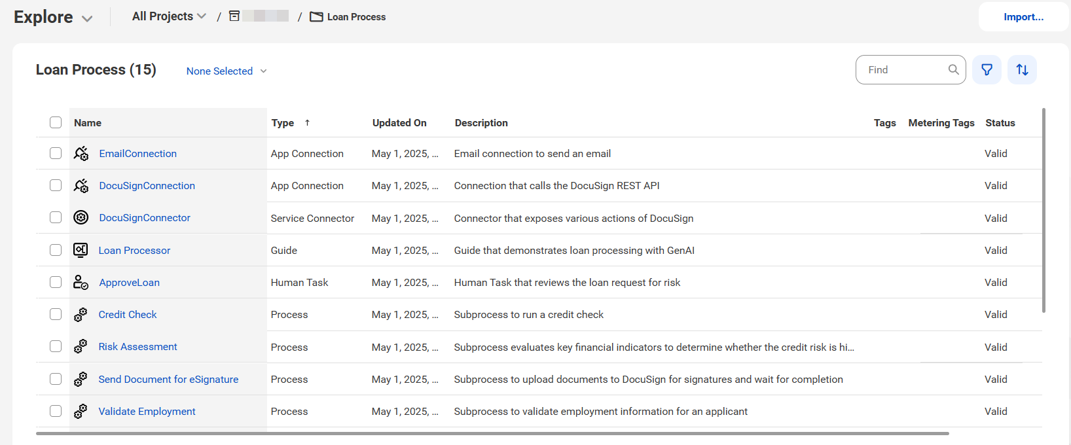Open the Loan Processor link

click(134, 250)
